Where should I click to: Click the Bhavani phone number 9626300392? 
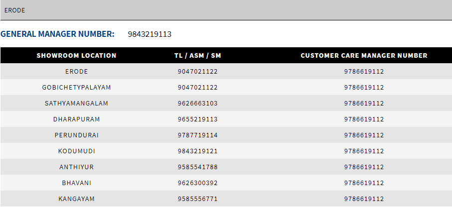pos(197,183)
